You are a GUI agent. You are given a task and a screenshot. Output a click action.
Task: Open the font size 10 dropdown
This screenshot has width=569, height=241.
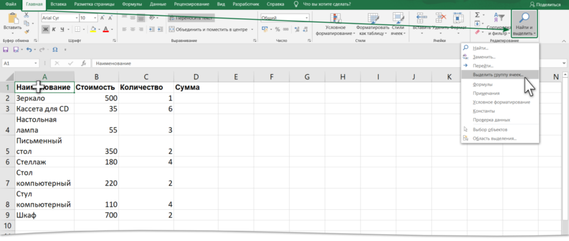click(96, 18)
